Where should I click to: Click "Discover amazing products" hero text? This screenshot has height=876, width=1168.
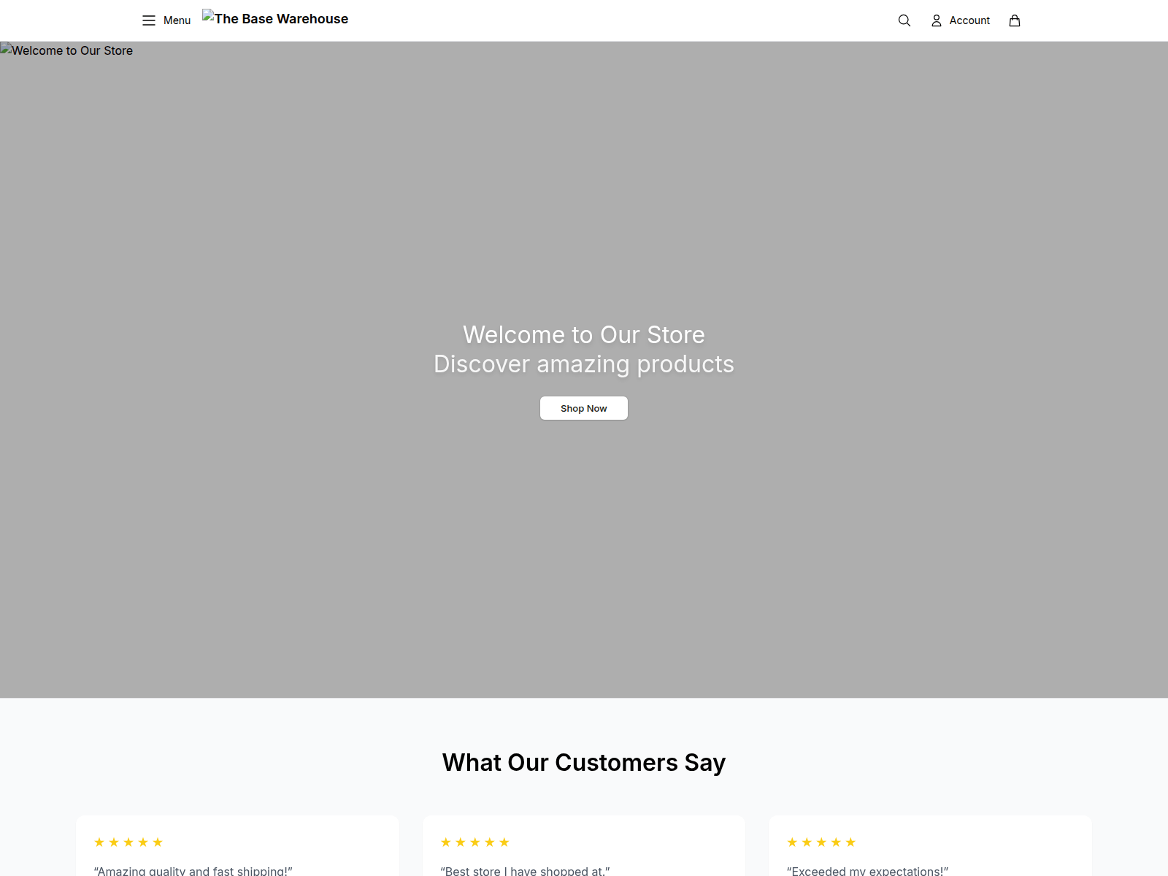(x=584, y=364)
